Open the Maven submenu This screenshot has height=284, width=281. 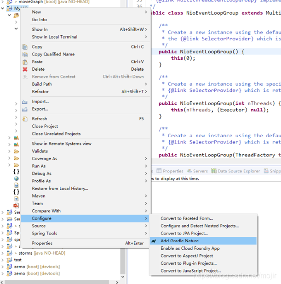(x=86, y=196)
